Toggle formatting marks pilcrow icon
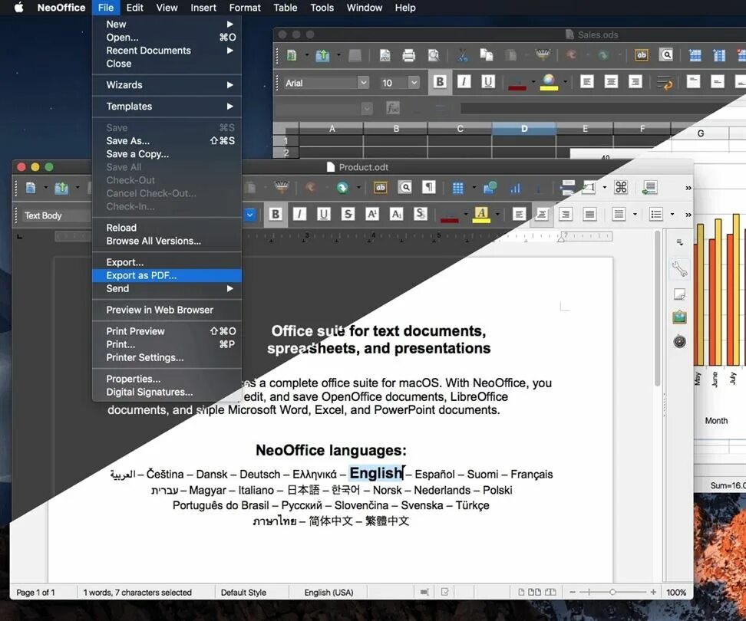Image resolution: width=746 pixels, height=621 pixels. [x=429, y=187]
